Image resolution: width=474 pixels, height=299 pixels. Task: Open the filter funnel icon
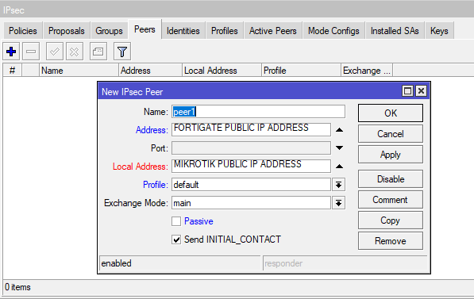click(122, 52)
